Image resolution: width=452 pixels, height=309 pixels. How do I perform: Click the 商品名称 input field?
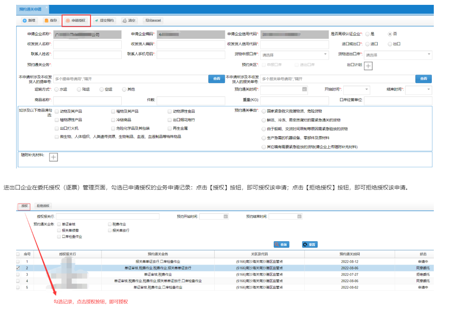pyautogui.click(x=87, y=101)
